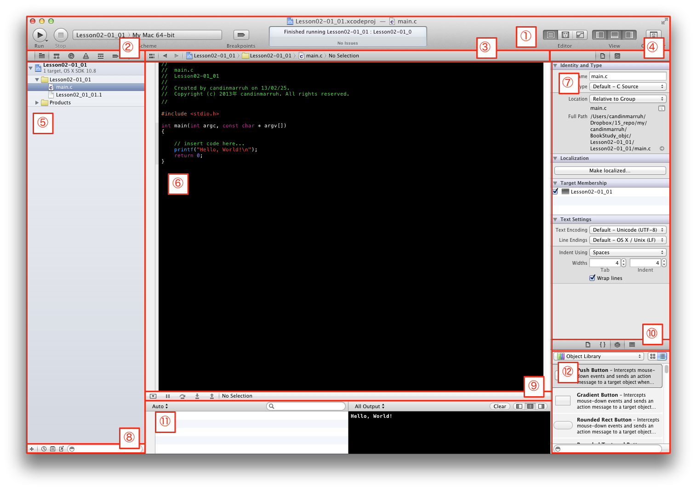Open the Organizer window
696x490 pixels.
(x=653, y=35)
